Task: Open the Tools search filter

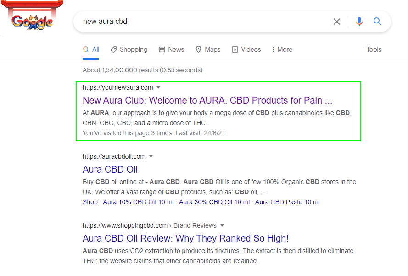Action: pyautogui.click(x=374, y=50)
